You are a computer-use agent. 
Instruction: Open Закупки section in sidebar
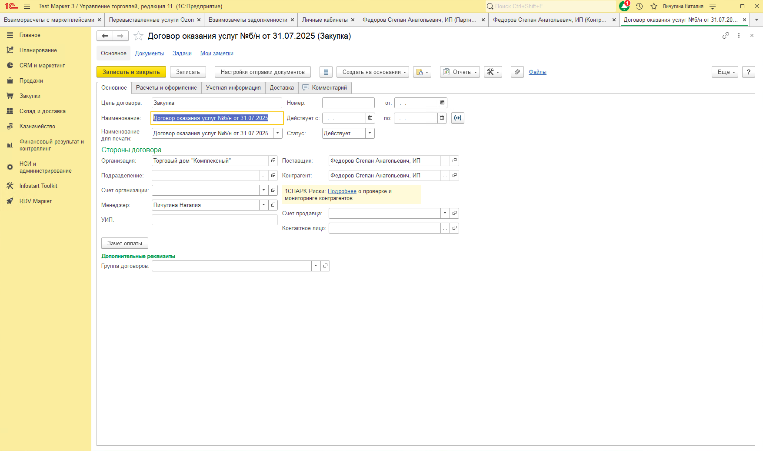(30, 96)
